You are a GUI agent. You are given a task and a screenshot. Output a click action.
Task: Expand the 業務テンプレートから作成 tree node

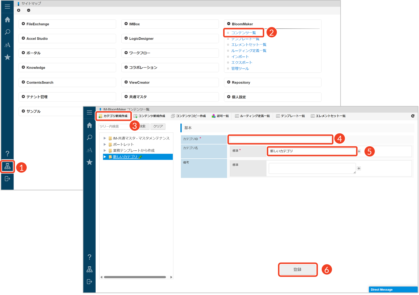click(105, 150)
